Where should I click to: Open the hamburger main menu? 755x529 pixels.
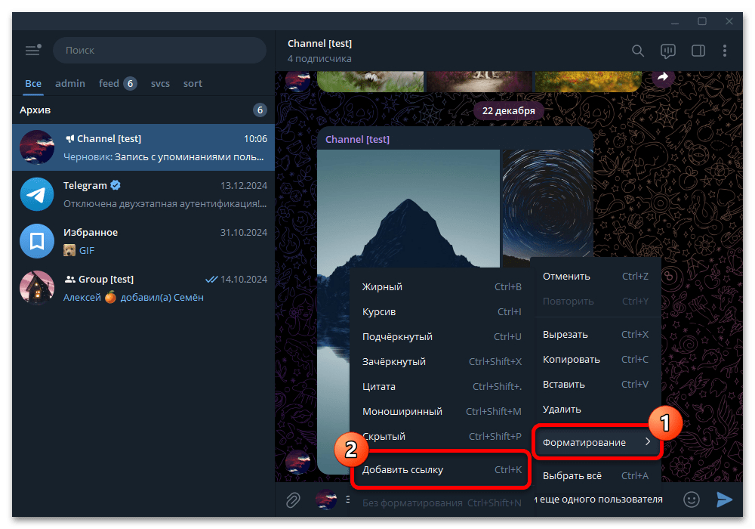coord(33,50)
